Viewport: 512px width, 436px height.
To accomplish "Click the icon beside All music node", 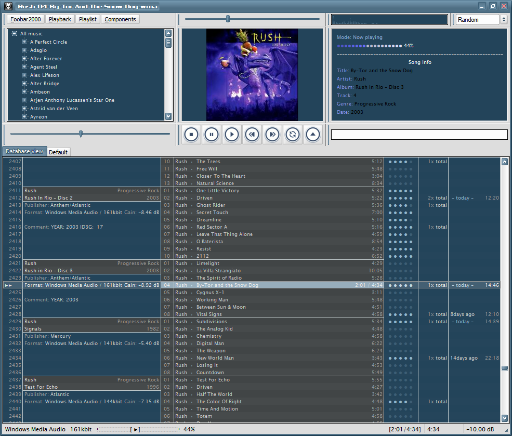I will click(15, 34).
